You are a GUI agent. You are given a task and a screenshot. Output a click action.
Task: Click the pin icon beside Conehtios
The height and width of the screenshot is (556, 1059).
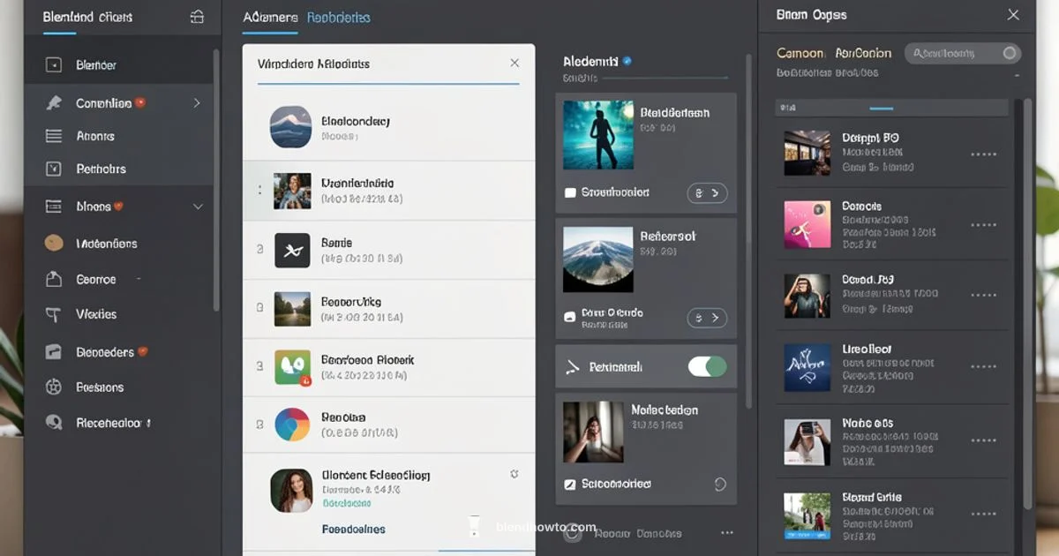[54, 103]
